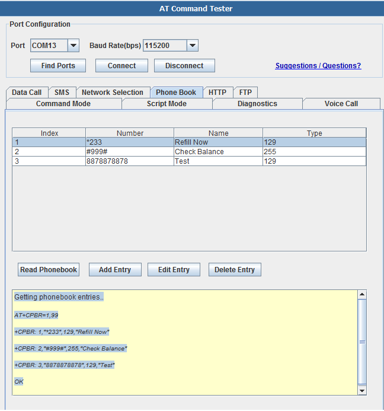Select the Test name cell

click(x=219, y=161)
